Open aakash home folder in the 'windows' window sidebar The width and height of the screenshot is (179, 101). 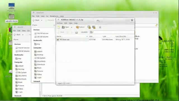tap(38, 51)
